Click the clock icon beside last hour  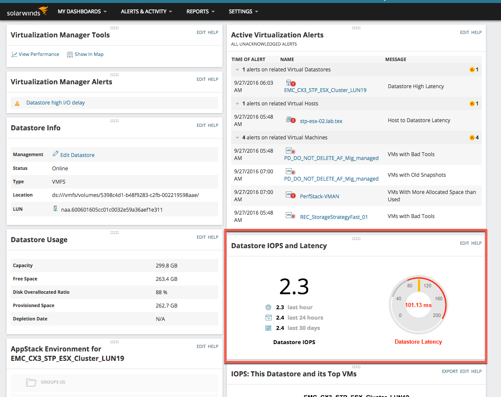tap(269, 307)
